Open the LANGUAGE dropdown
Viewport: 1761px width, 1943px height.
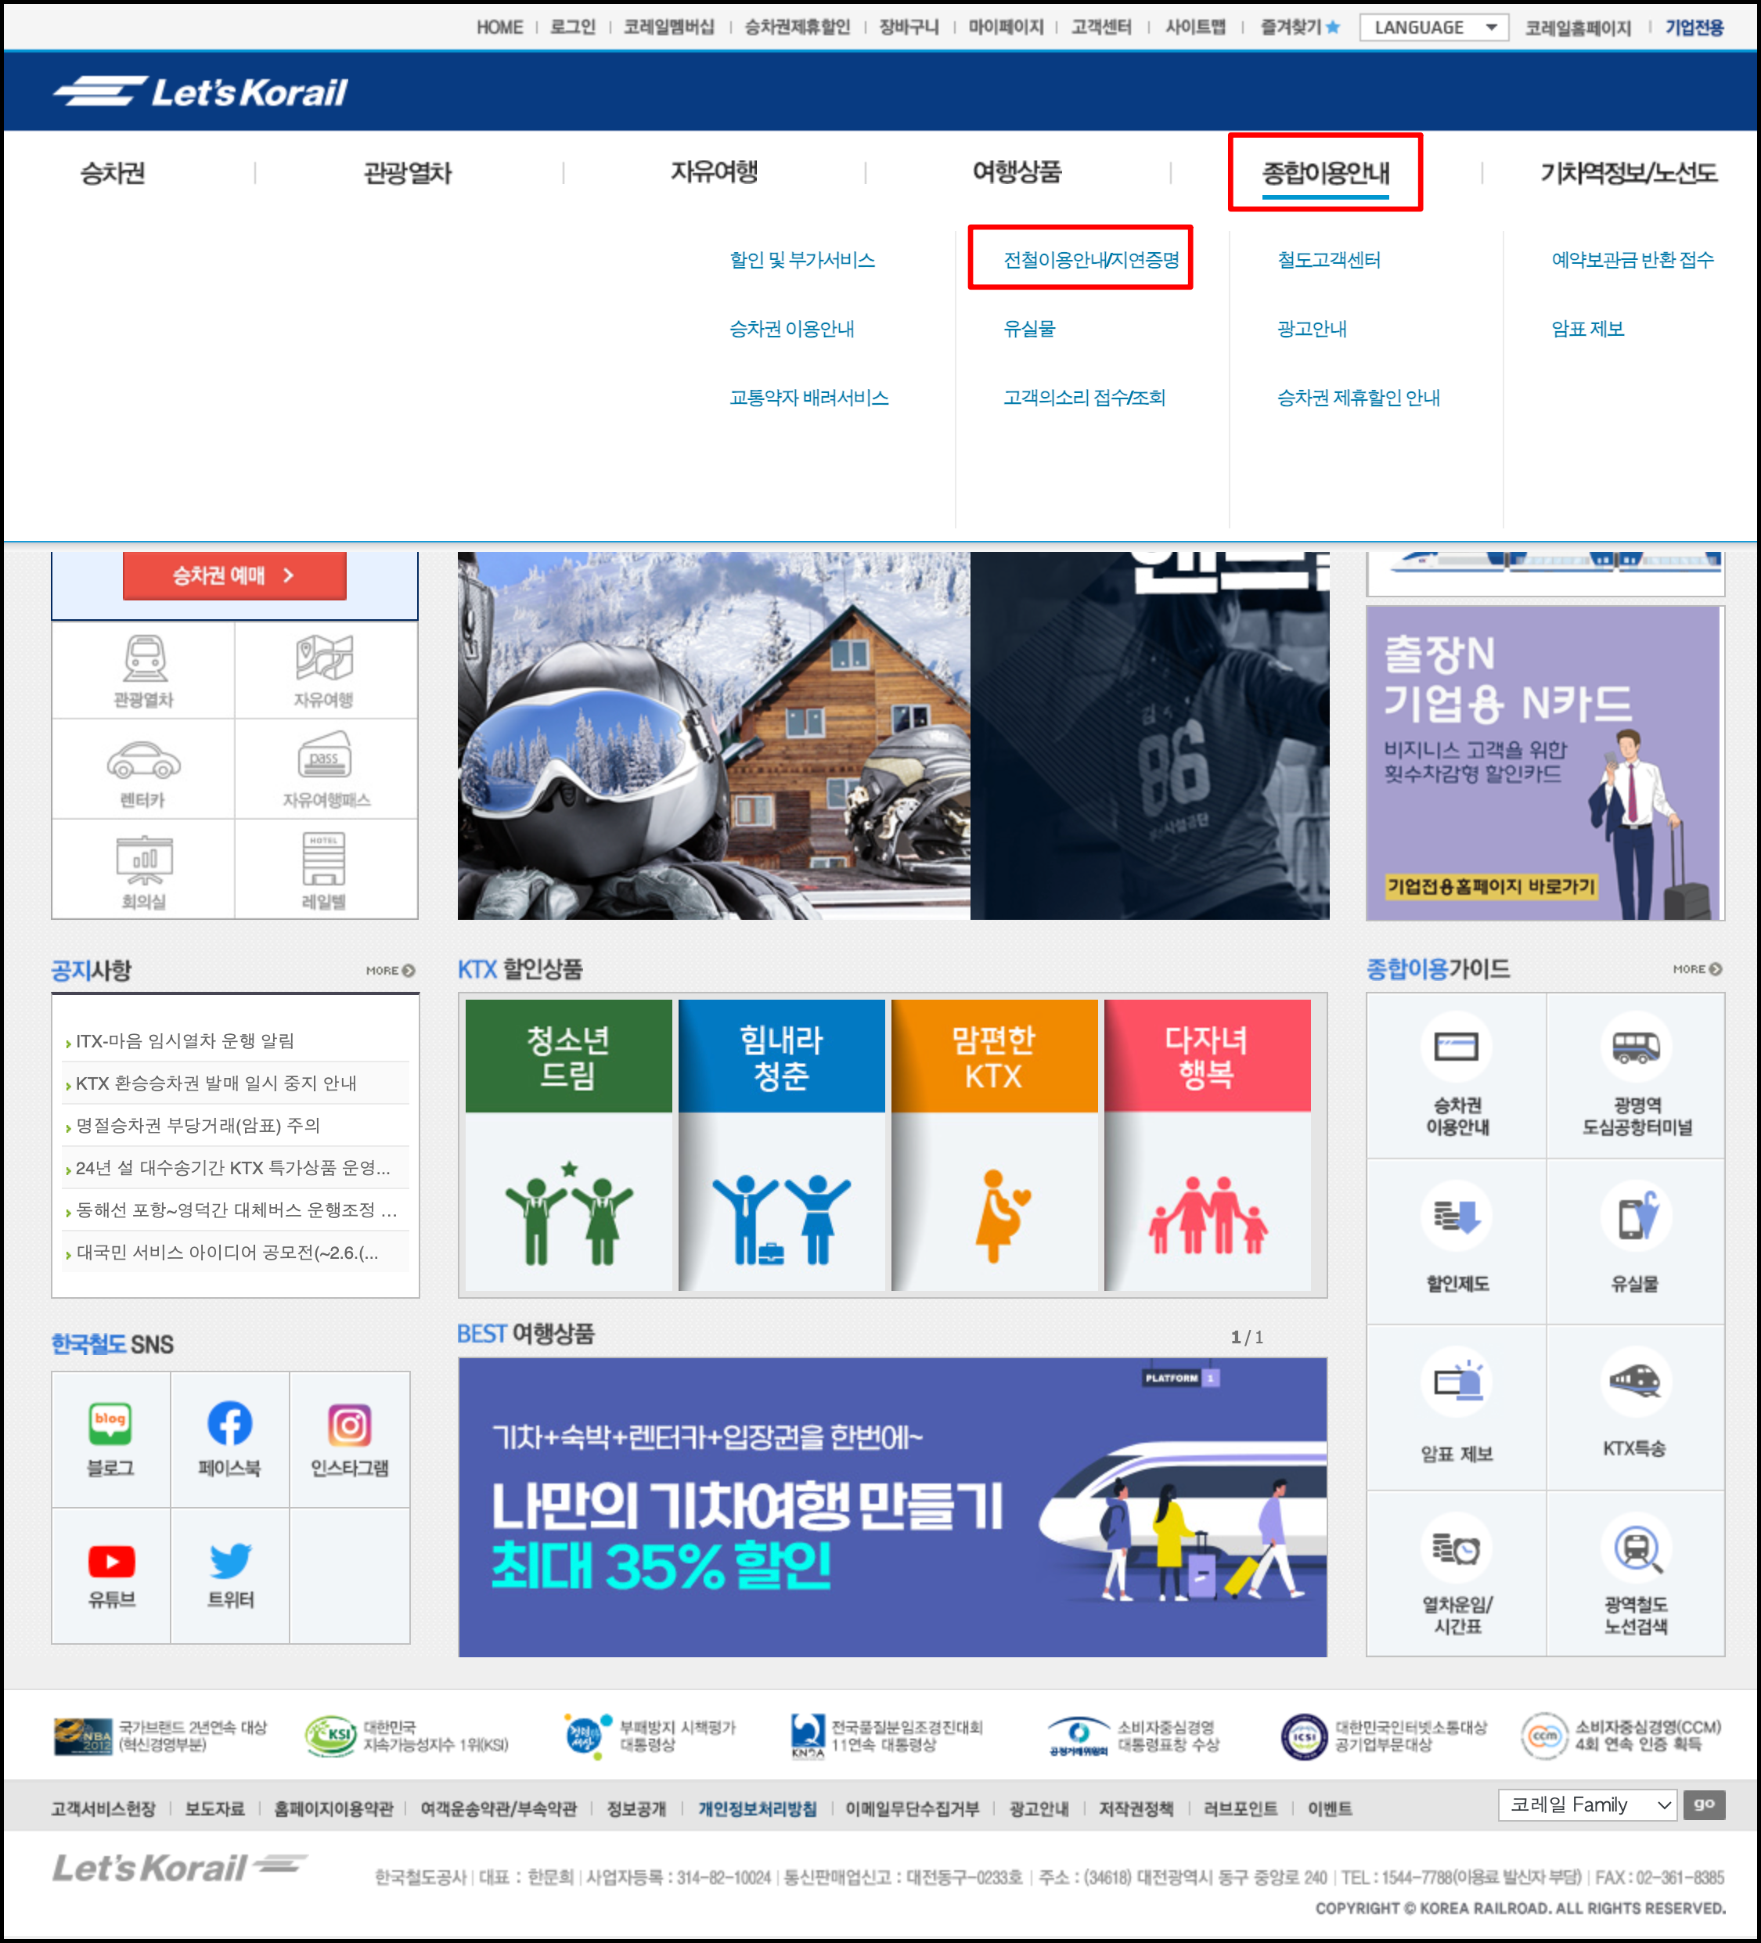[x=1434, y=27]
